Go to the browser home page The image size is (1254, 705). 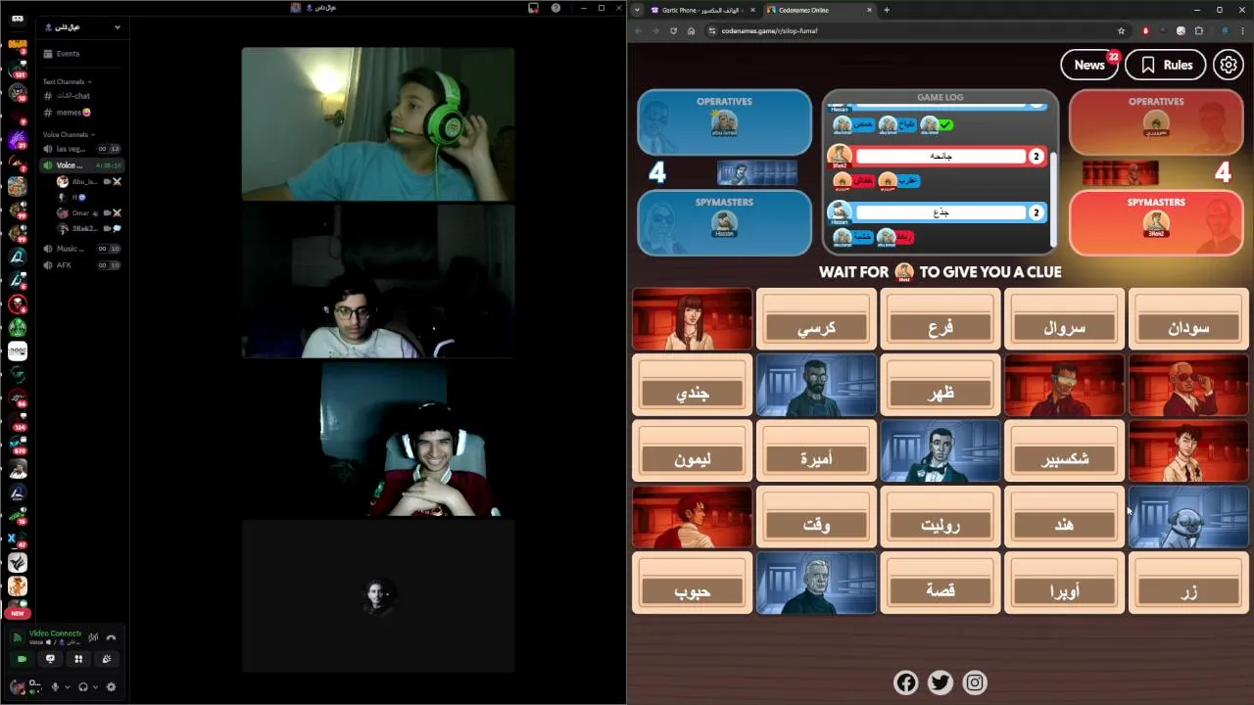pyautogui.click(x=691, y=30)
